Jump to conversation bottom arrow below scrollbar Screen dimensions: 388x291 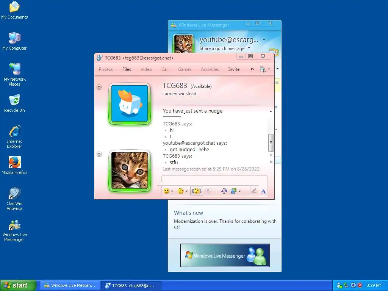point(271,162)
